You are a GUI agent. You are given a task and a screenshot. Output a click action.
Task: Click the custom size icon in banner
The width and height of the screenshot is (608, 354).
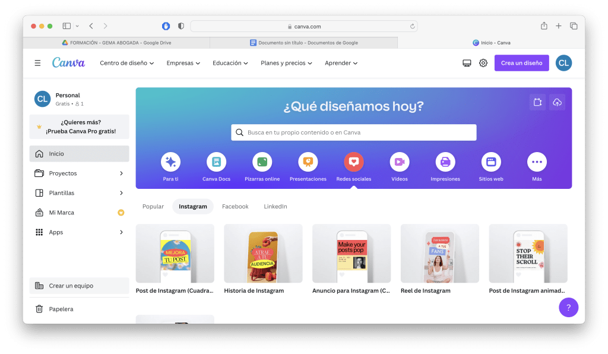pos(537,102)
